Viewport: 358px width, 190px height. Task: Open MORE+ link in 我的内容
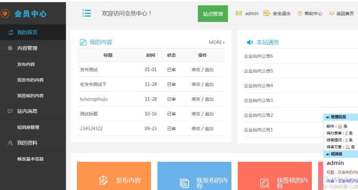pos(216,42)
